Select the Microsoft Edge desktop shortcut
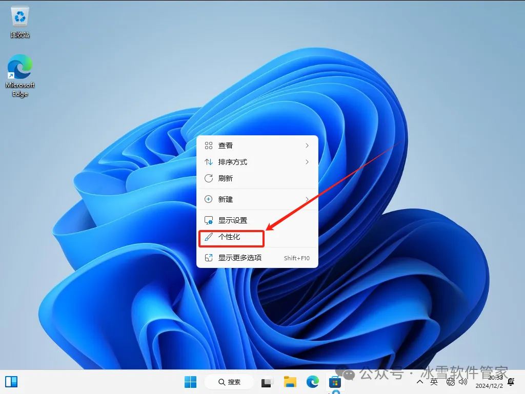Viewport: 525px width, 394px height. coord(20,76)
